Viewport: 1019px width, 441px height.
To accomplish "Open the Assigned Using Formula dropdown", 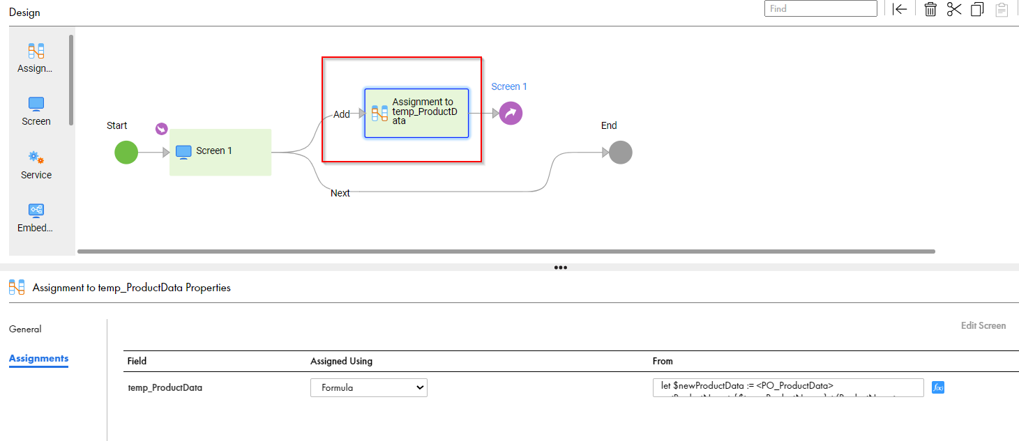I will [369, 387].
